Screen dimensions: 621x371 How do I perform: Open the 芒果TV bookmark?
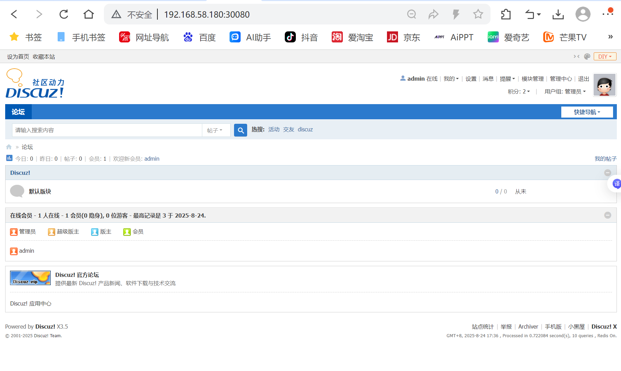click(x=565, y=37)
